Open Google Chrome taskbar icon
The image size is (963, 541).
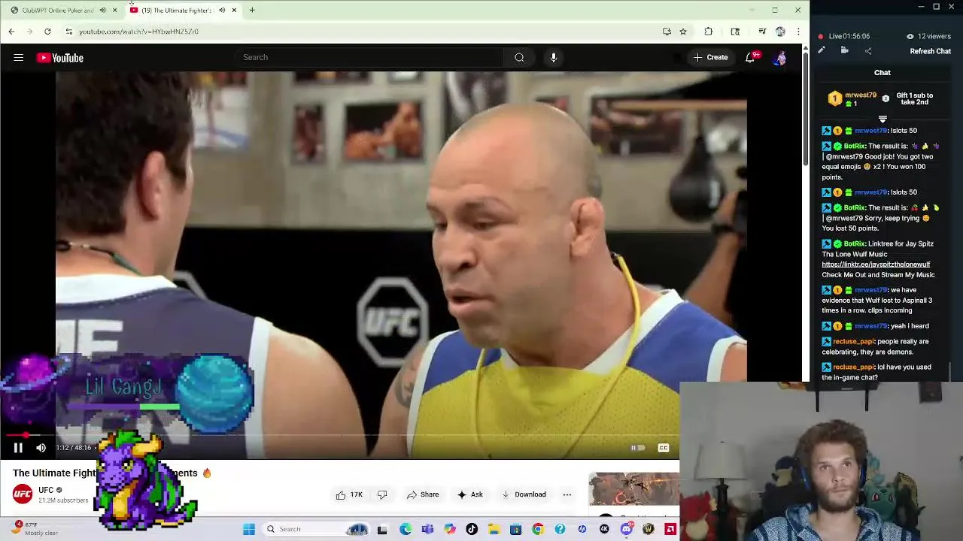[x=537, y=529]
